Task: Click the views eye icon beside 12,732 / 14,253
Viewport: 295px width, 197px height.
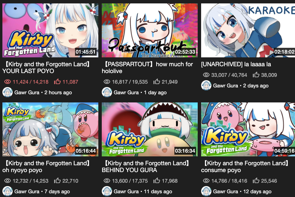Action: (8, 181)
